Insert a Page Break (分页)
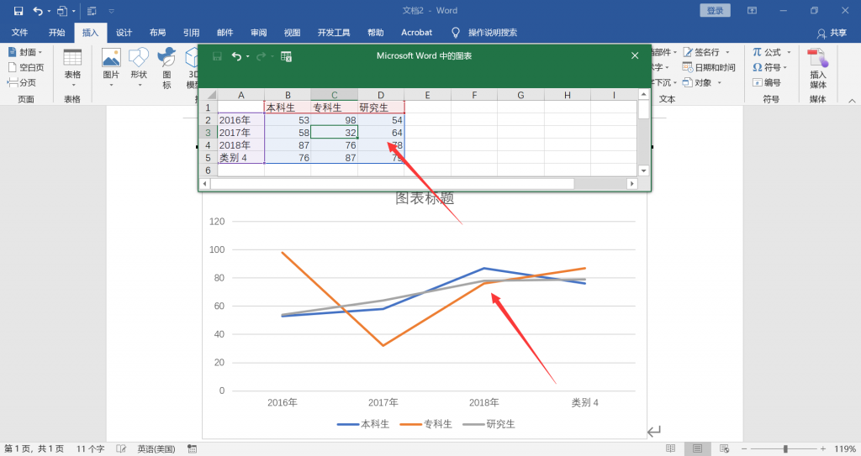This screenshot has width=861, height=456. [x=22, y=83]
